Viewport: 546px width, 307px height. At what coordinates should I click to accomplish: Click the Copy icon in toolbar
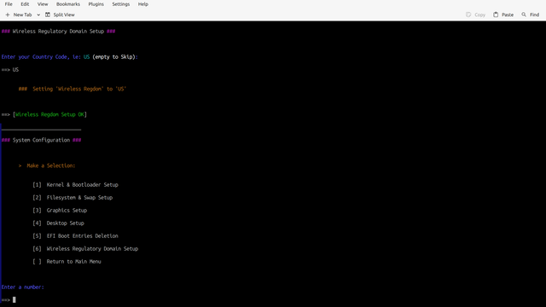(468, 14)
